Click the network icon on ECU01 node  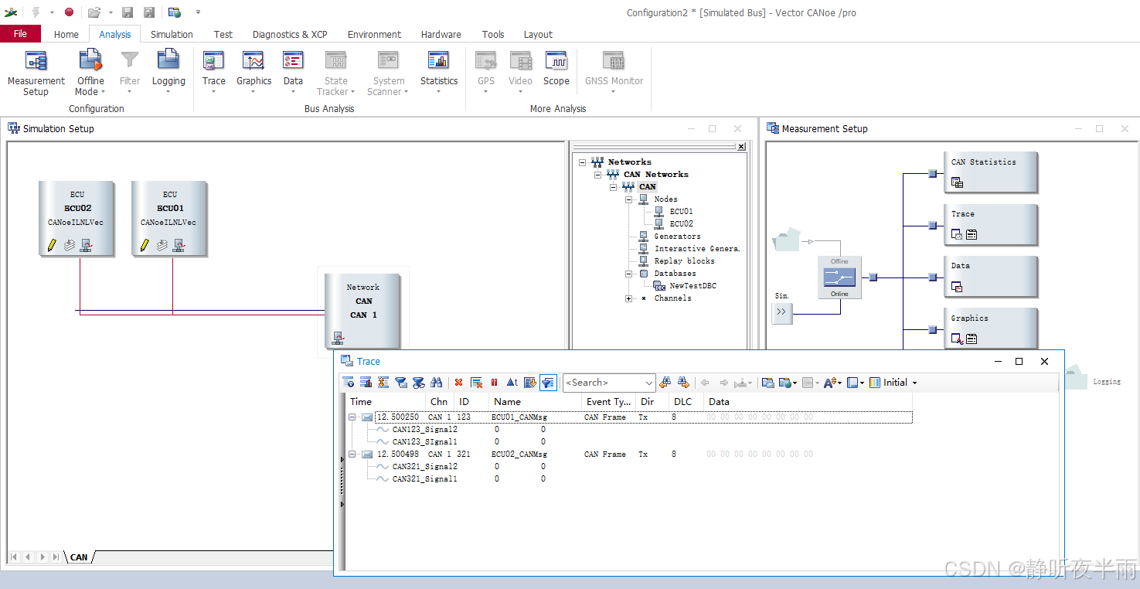coord(179,245)
